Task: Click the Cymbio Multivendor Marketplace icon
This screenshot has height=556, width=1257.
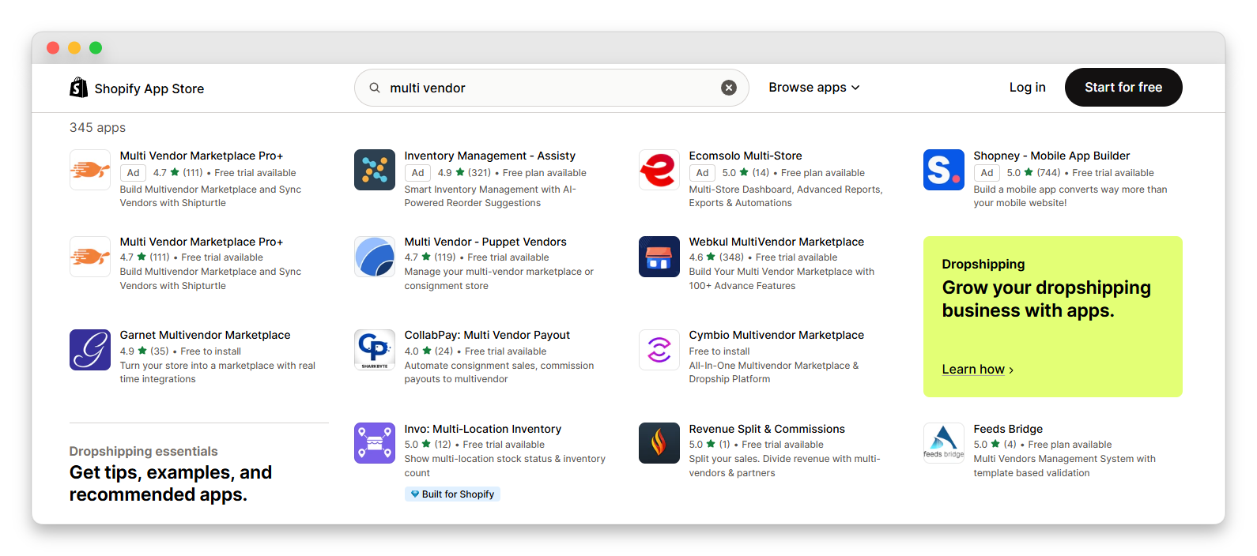Action: click(659, 350)
